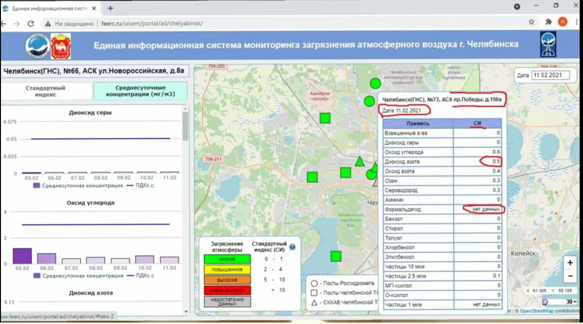Switch to the Стандартный индекс tab
The image size is (583, 324).
pos(46,91)
